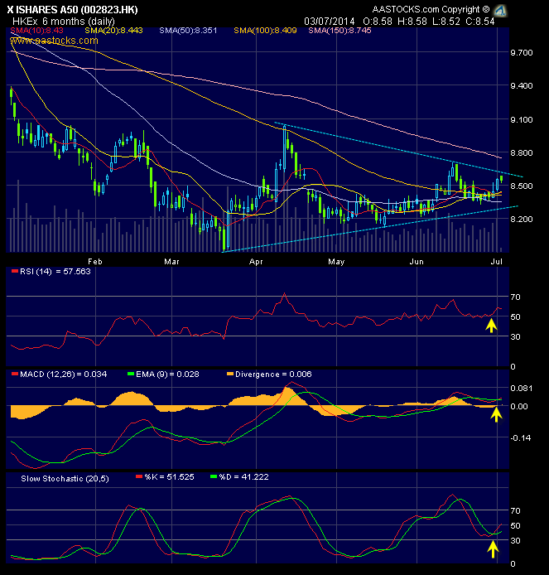Click the 0.00 MACD axis label
Screen dimensions: 549x575
point(519,406)
